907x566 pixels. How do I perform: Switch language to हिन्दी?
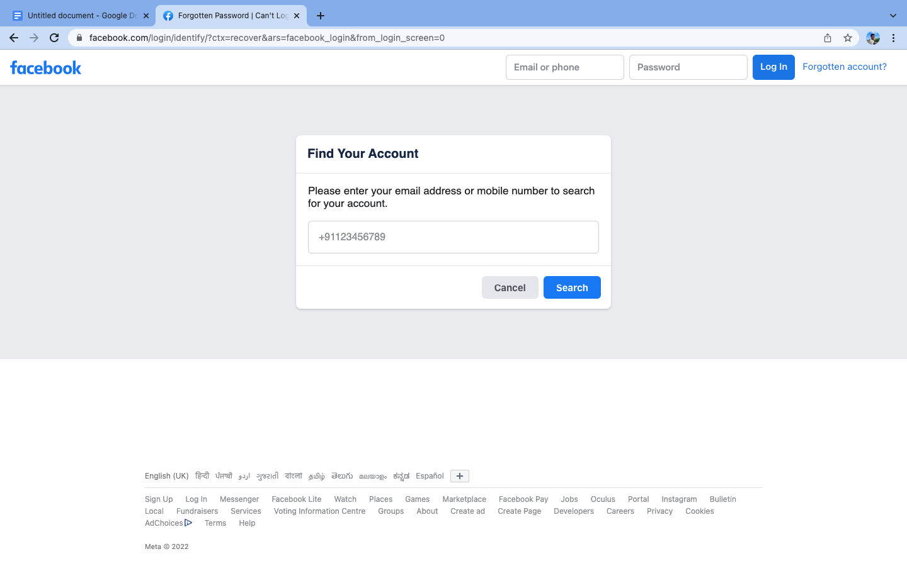point(202,476)
